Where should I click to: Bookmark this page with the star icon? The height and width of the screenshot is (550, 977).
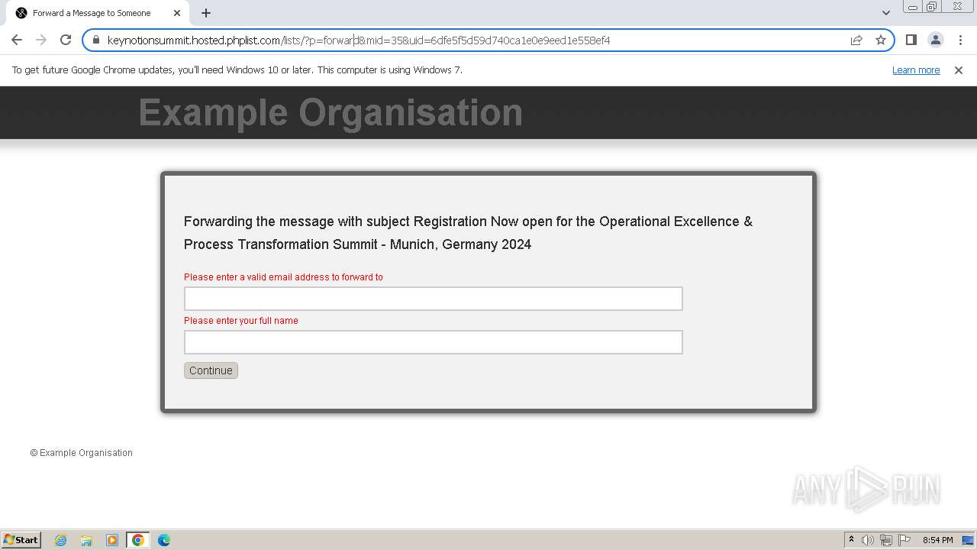tap(881, 40)
